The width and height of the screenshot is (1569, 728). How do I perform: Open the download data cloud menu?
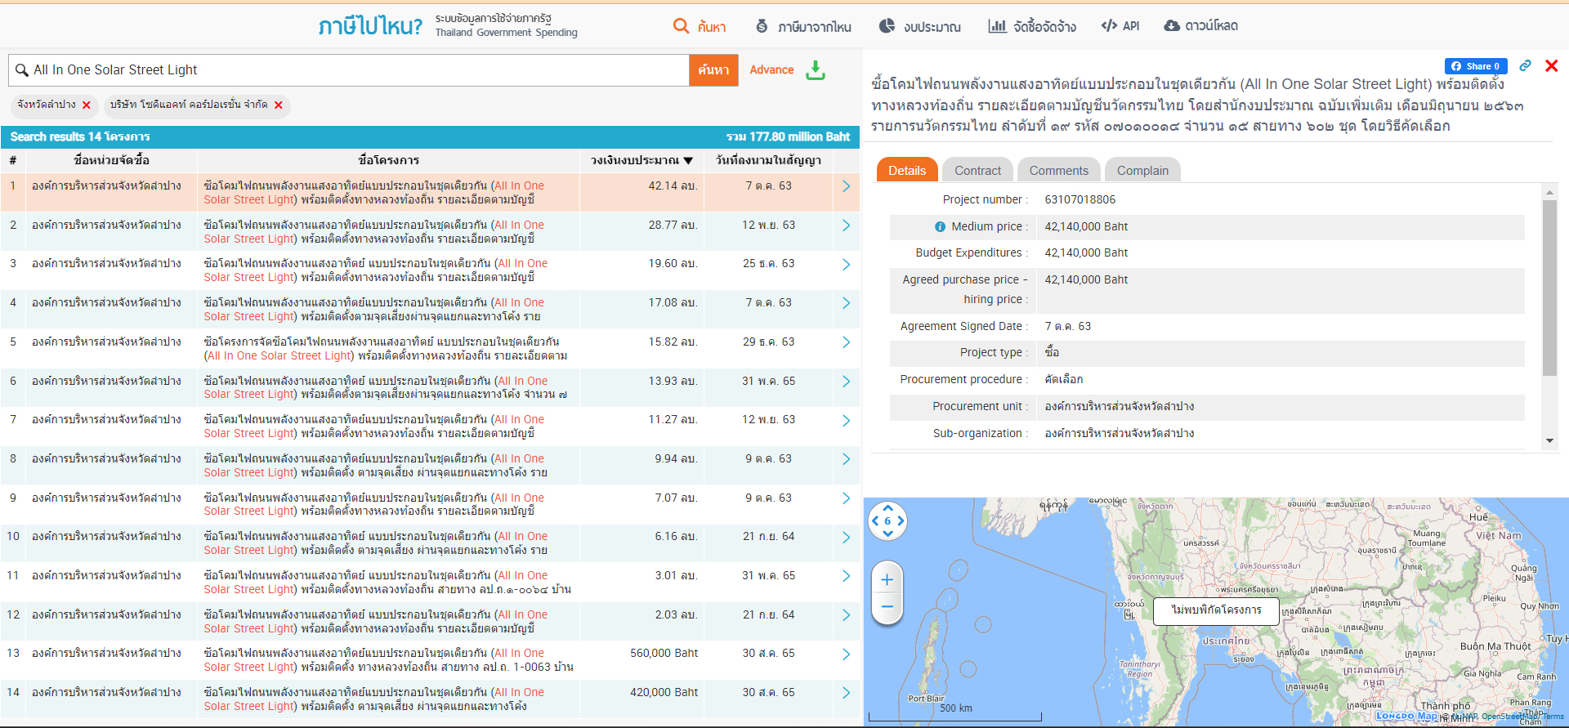(1200, 26)
